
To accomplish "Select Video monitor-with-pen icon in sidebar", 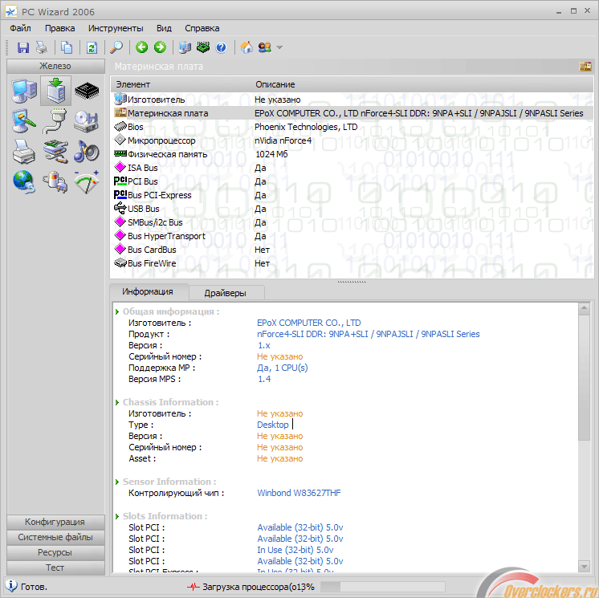I will click(24, 121).
